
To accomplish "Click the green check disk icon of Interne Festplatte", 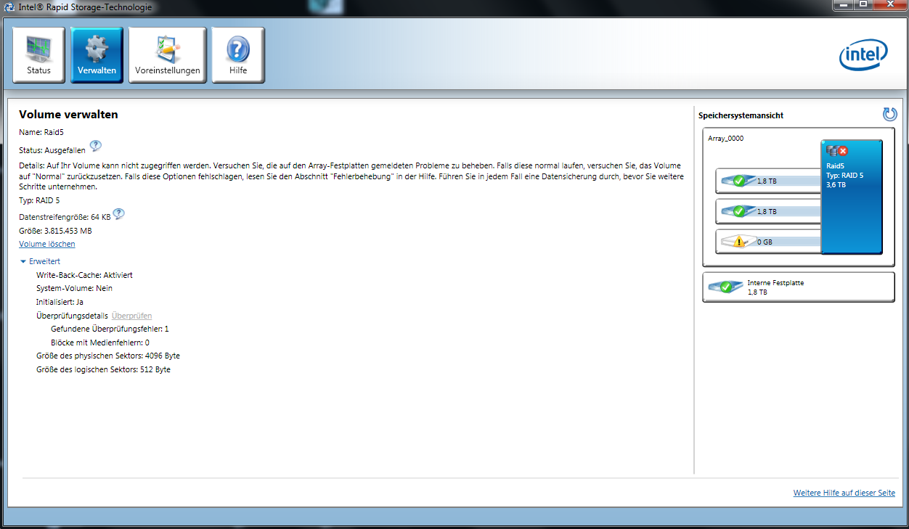I will [x=725, y=287].
